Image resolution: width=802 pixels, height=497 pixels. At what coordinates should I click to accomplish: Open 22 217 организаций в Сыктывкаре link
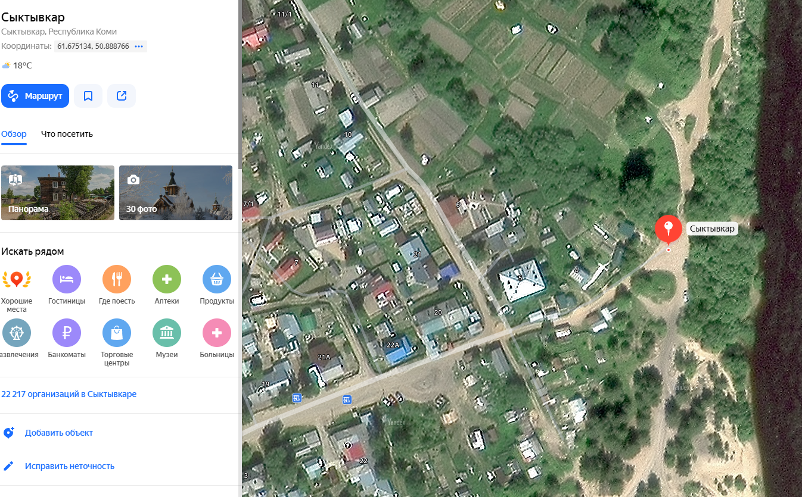point(69,394)
